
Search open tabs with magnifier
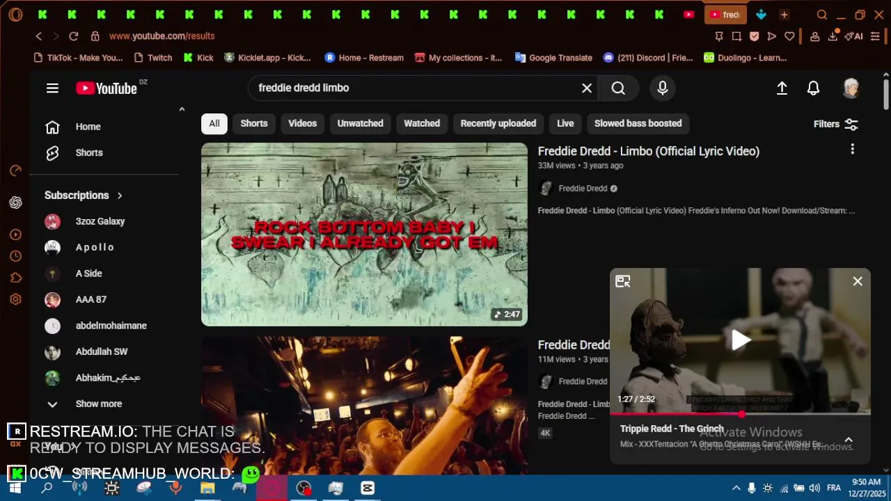click(821, 15)
